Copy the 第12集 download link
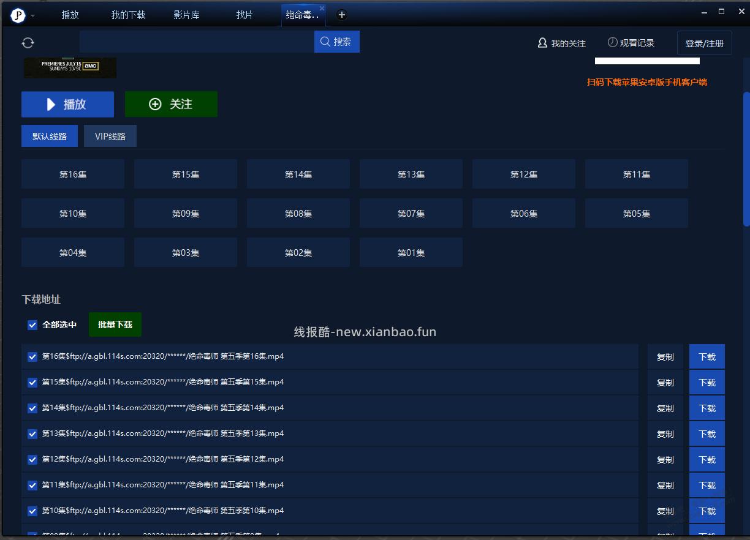 (665, 460)
